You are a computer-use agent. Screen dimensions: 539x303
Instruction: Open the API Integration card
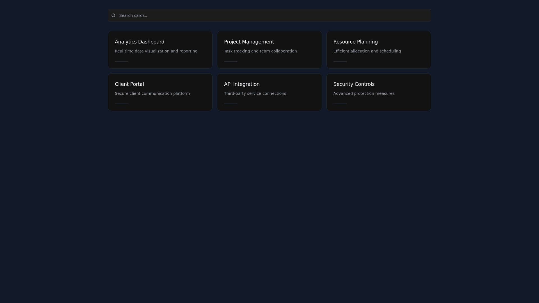pyautogui.click(x=269, y=92)
